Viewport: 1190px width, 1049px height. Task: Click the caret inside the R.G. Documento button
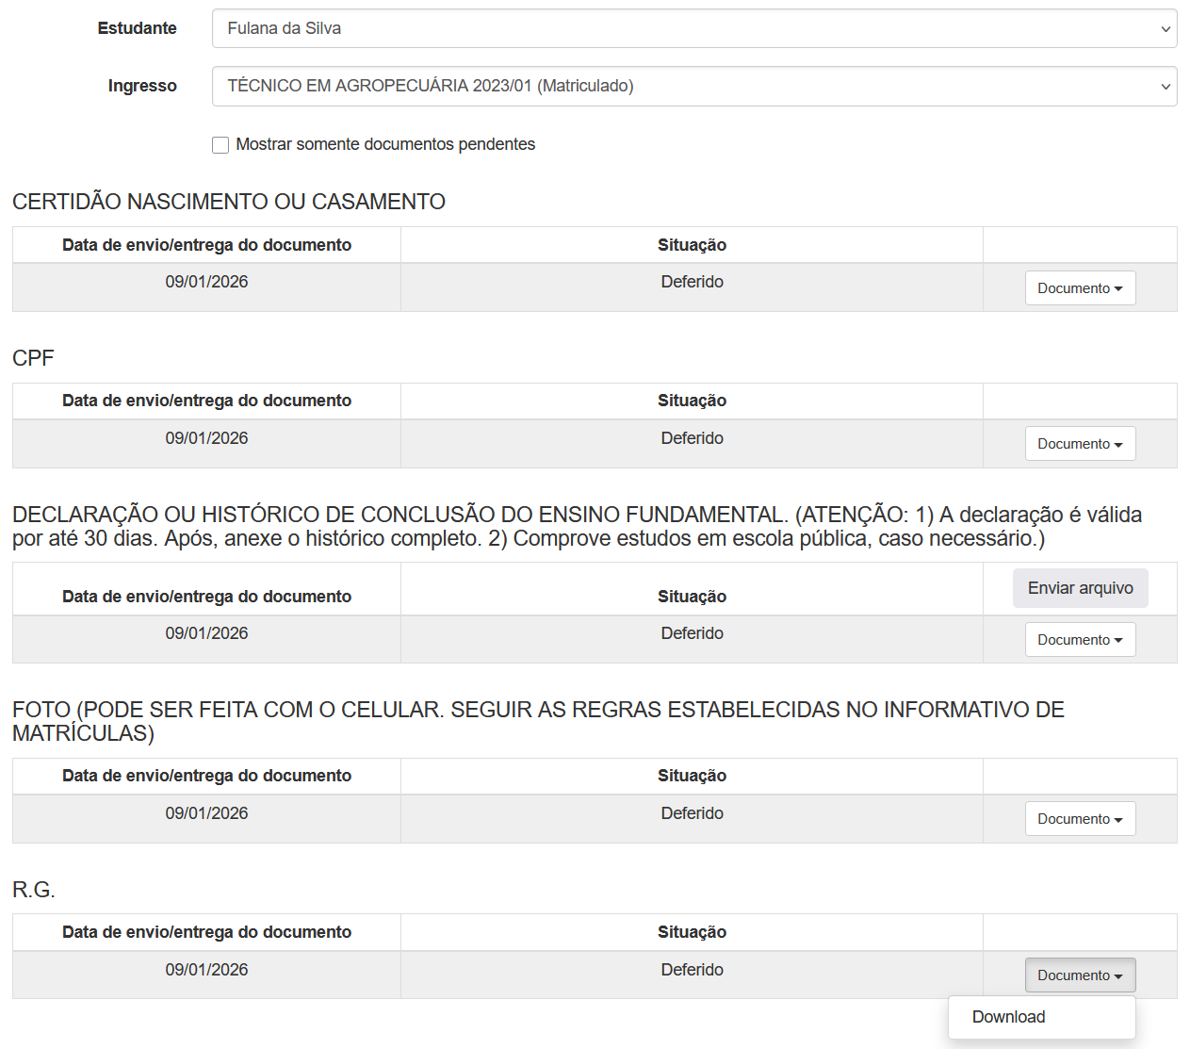1117,975
